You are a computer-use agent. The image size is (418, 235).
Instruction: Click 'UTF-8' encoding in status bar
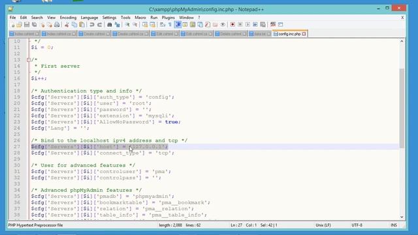(x=357, y=225)
